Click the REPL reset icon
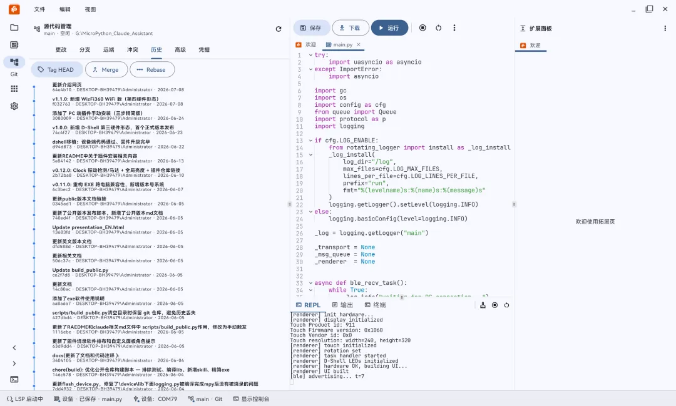 [506, 305]
